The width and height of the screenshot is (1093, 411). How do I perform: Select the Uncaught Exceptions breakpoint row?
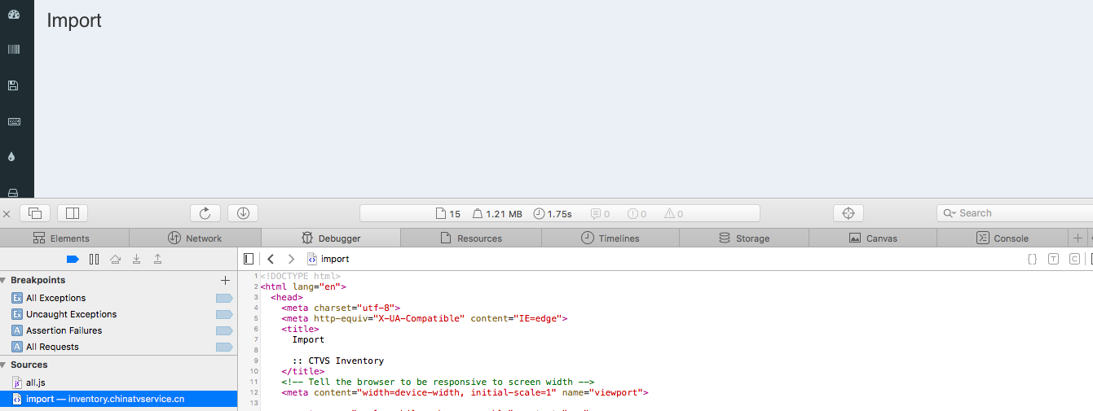pyautogui.click(x=118, y=314)
